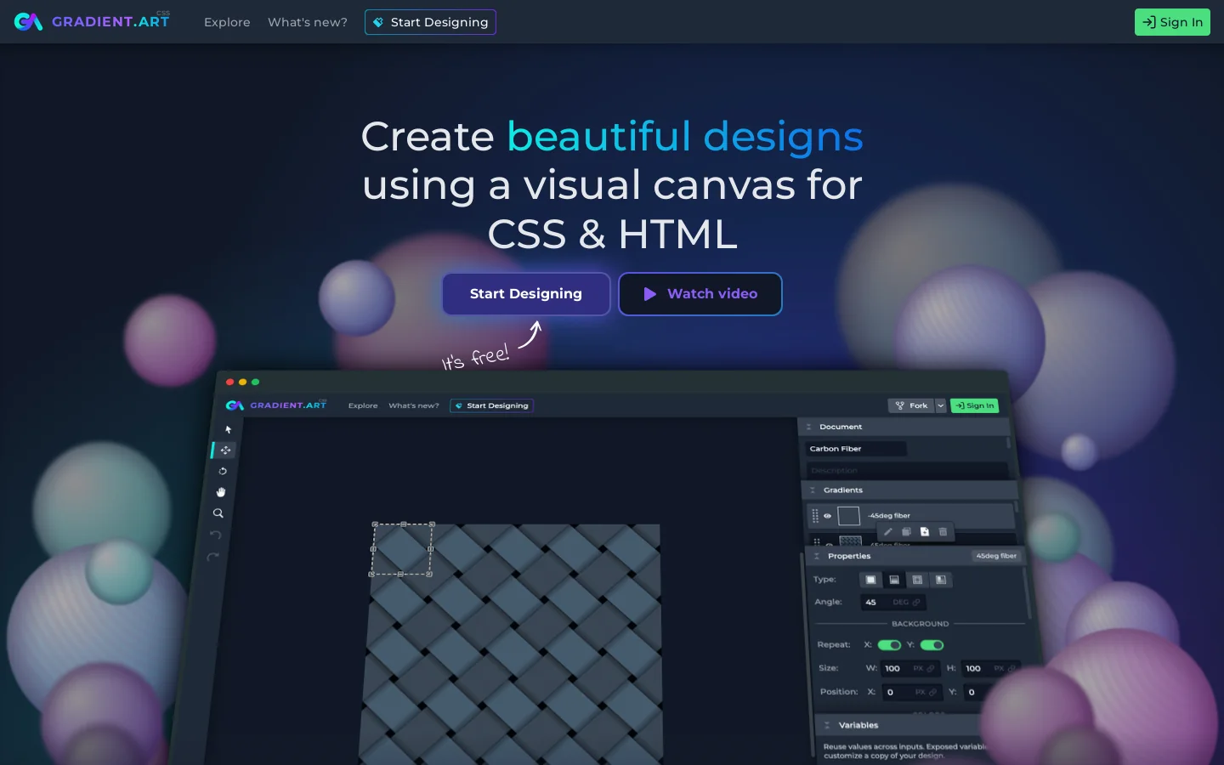The height and width of the screenshot is (765, 1224).
Task: Click the Fork button in the preview app
Action: pos(911,405)
